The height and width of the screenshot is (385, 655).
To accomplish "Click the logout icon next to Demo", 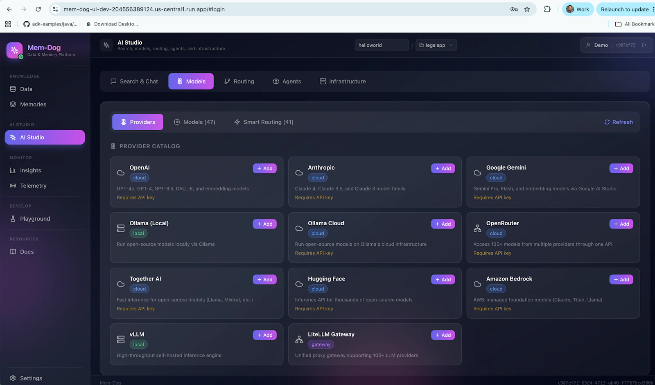I will tap(644, 45).
